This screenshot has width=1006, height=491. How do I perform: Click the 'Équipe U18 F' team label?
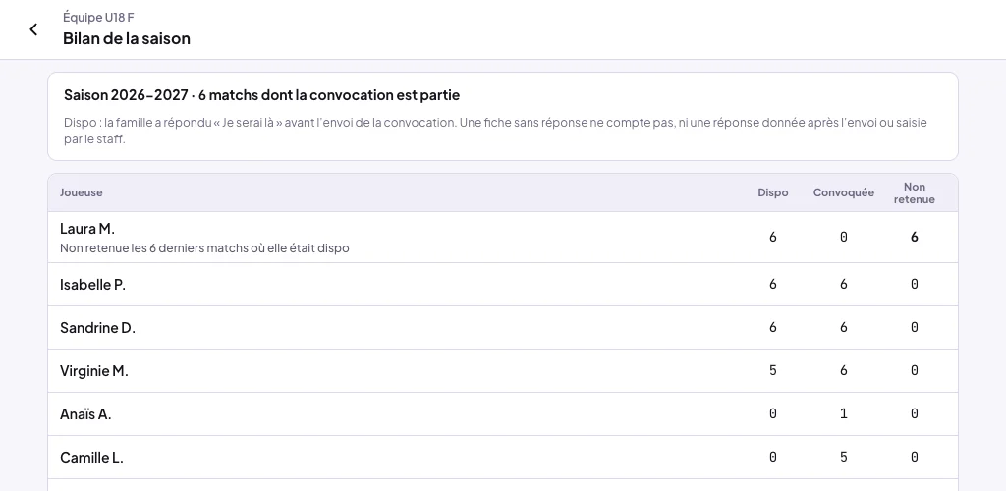[98, 18]
